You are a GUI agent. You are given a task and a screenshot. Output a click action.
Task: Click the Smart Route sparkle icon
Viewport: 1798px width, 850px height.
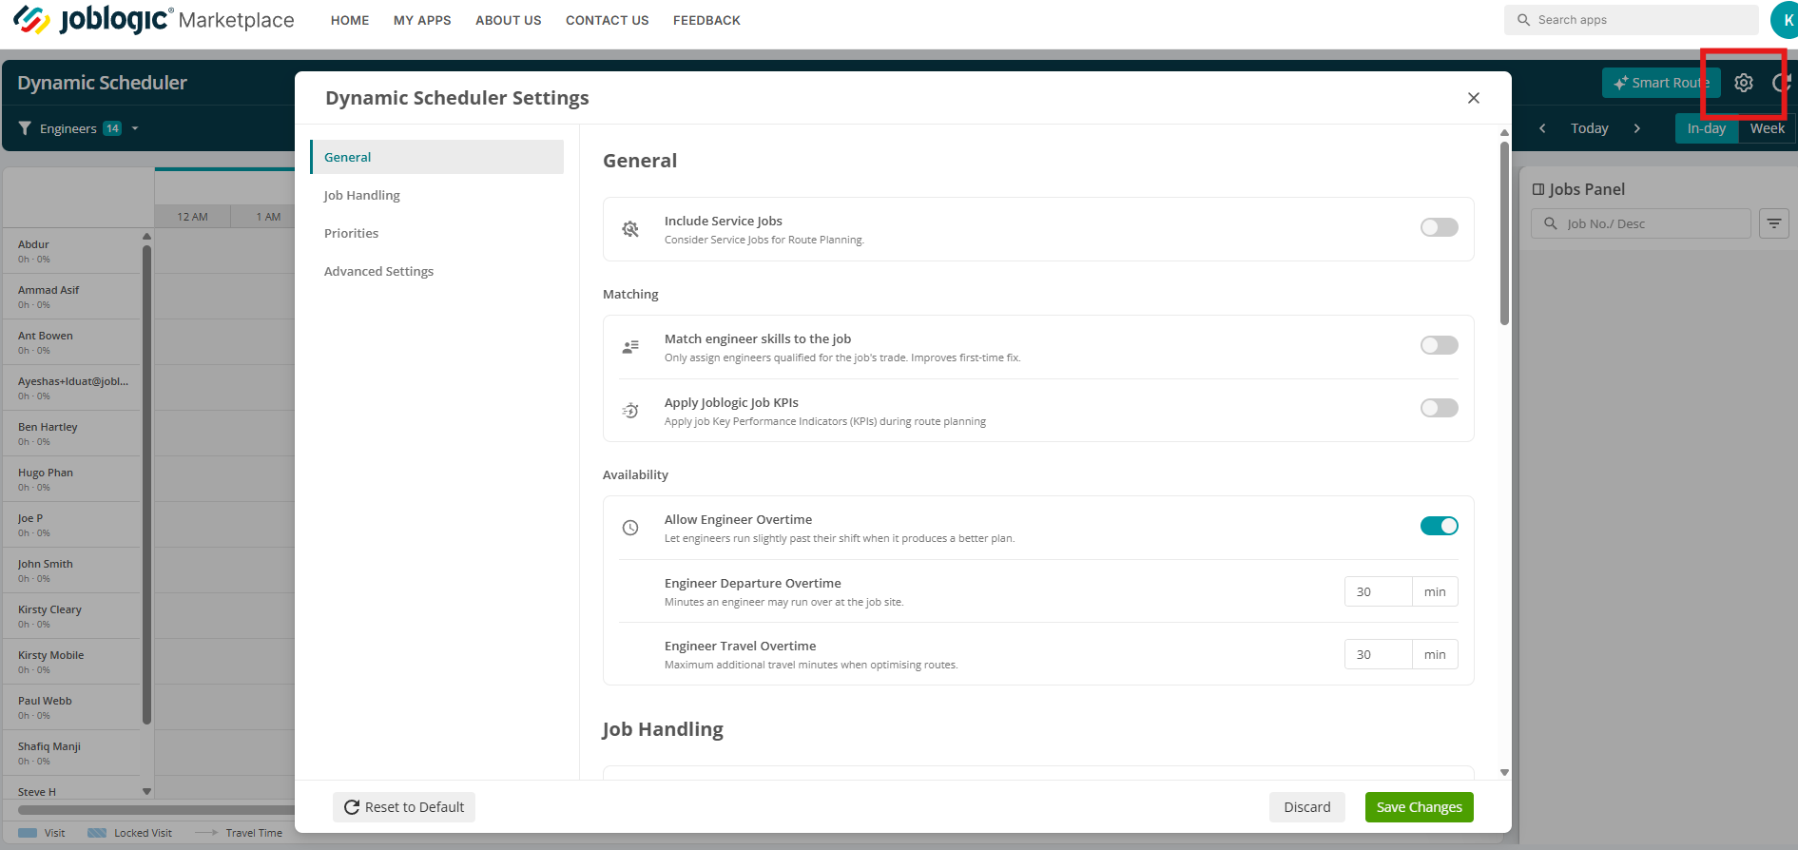click(1620, 83)
